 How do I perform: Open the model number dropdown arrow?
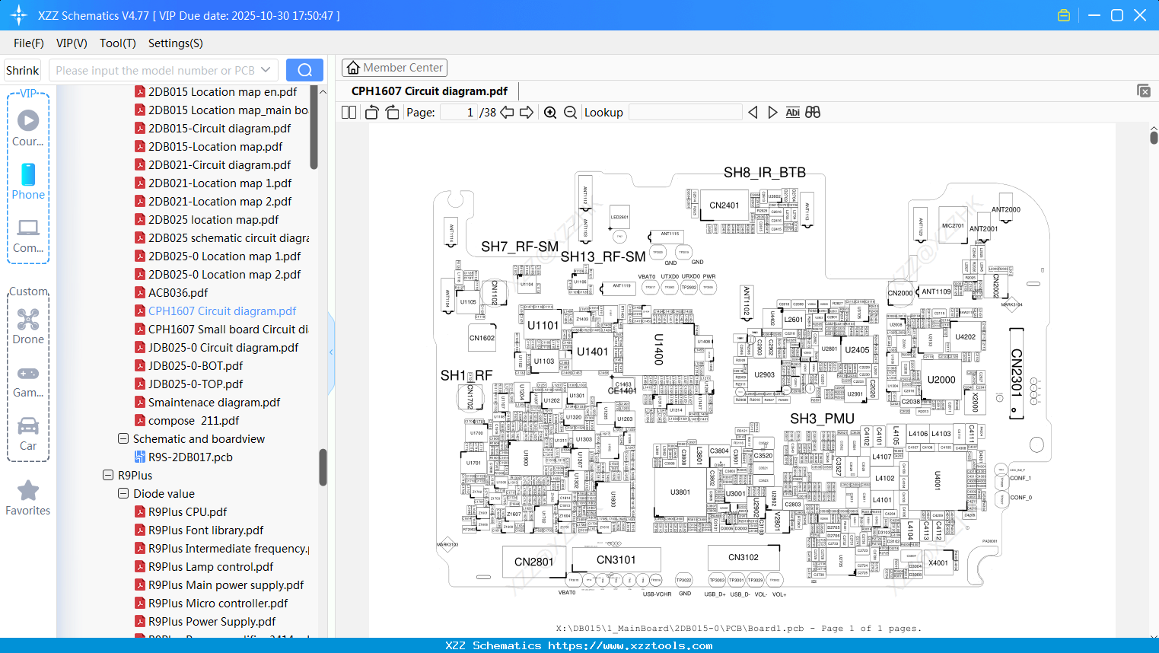(264, 69)
